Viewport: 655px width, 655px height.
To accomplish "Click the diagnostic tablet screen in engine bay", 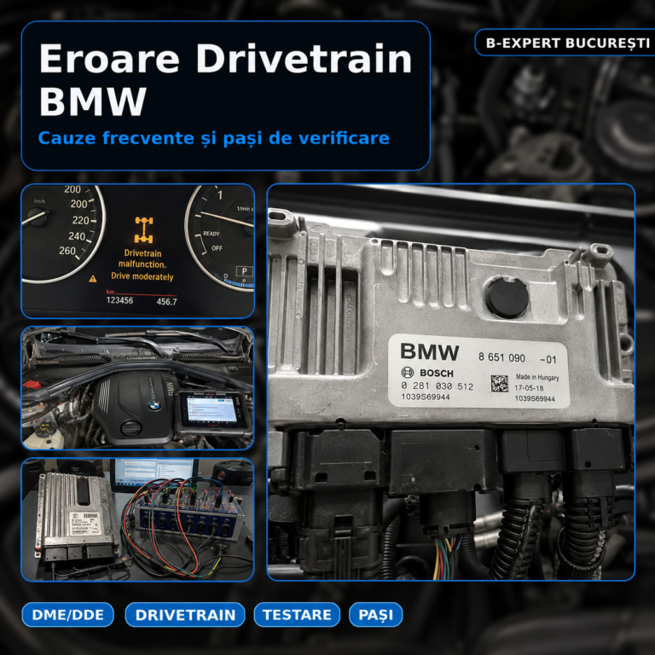I will pyautogui.click(x=212, y=410).
